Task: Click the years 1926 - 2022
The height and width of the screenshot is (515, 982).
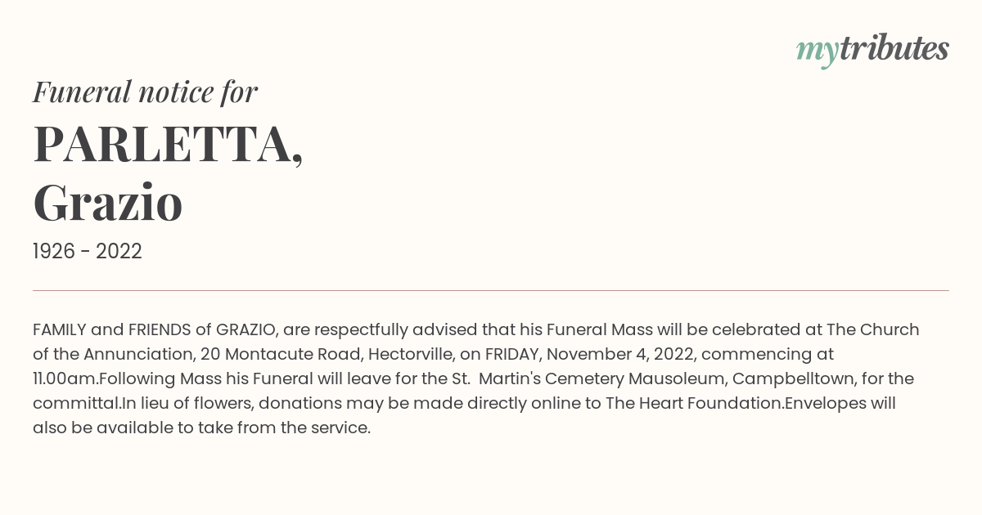Action: click(88, 251)
